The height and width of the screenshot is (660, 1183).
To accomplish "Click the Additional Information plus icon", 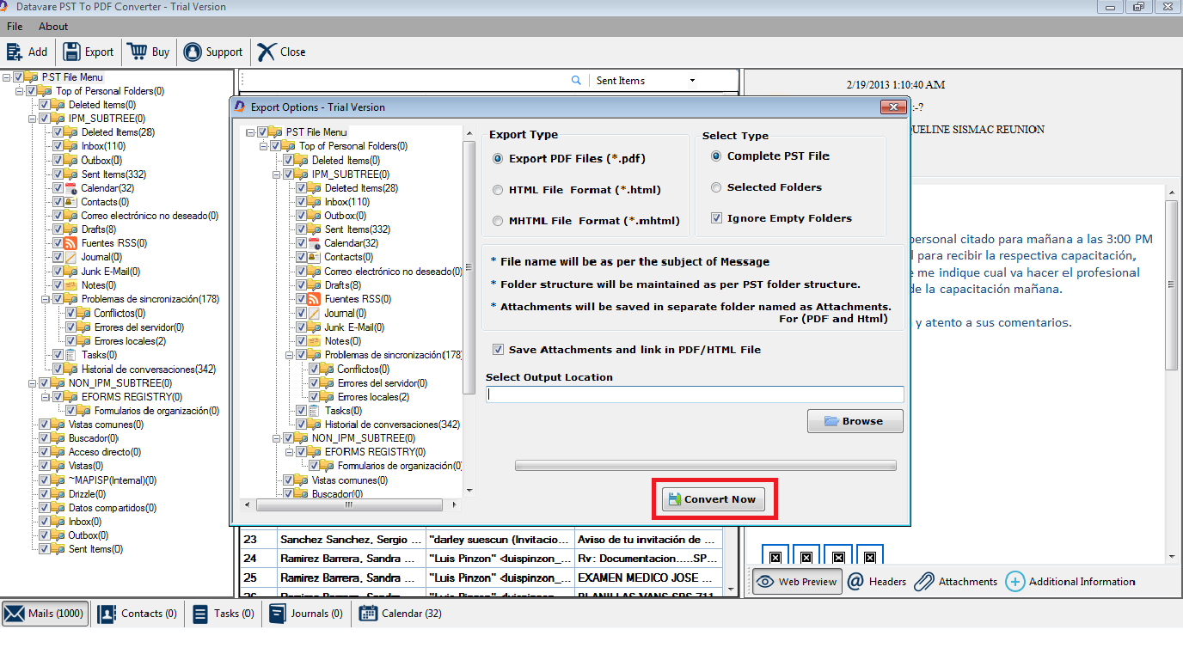I will (x=1015, y=582).
